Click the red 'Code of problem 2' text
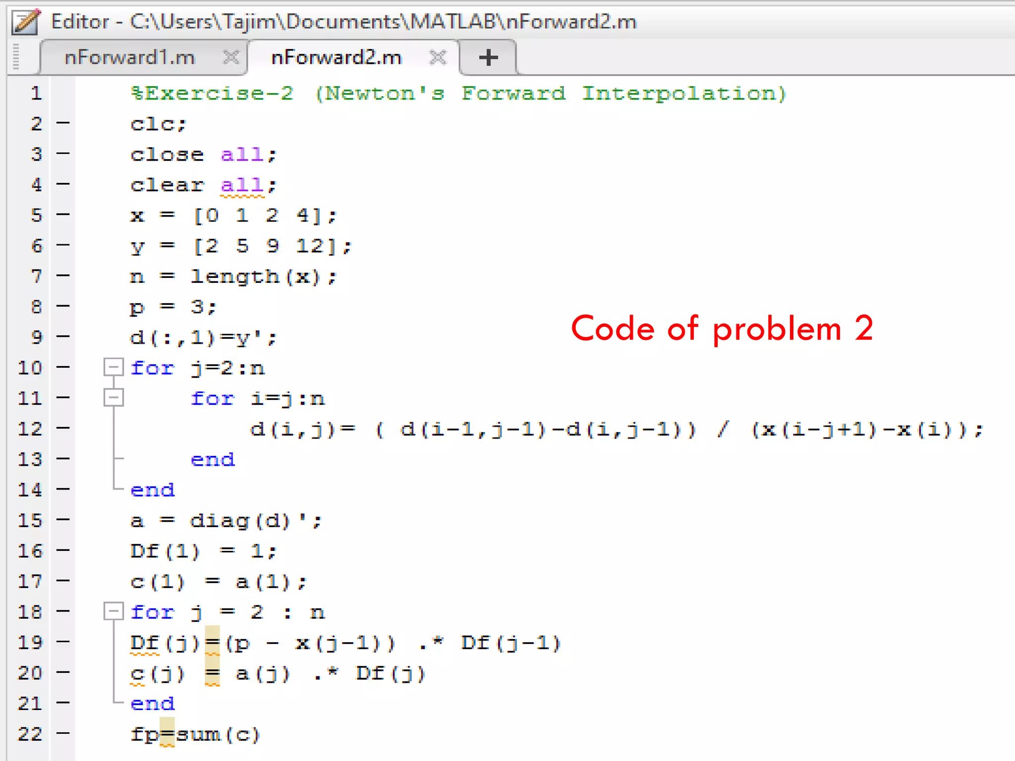This screenshot has height=761, width=1015. pyautogui.click(x=722, y=328)
